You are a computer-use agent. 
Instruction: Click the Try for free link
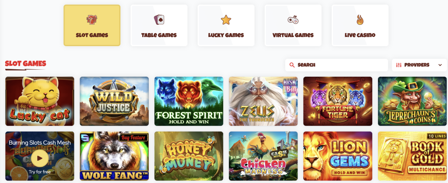(40, 172)
